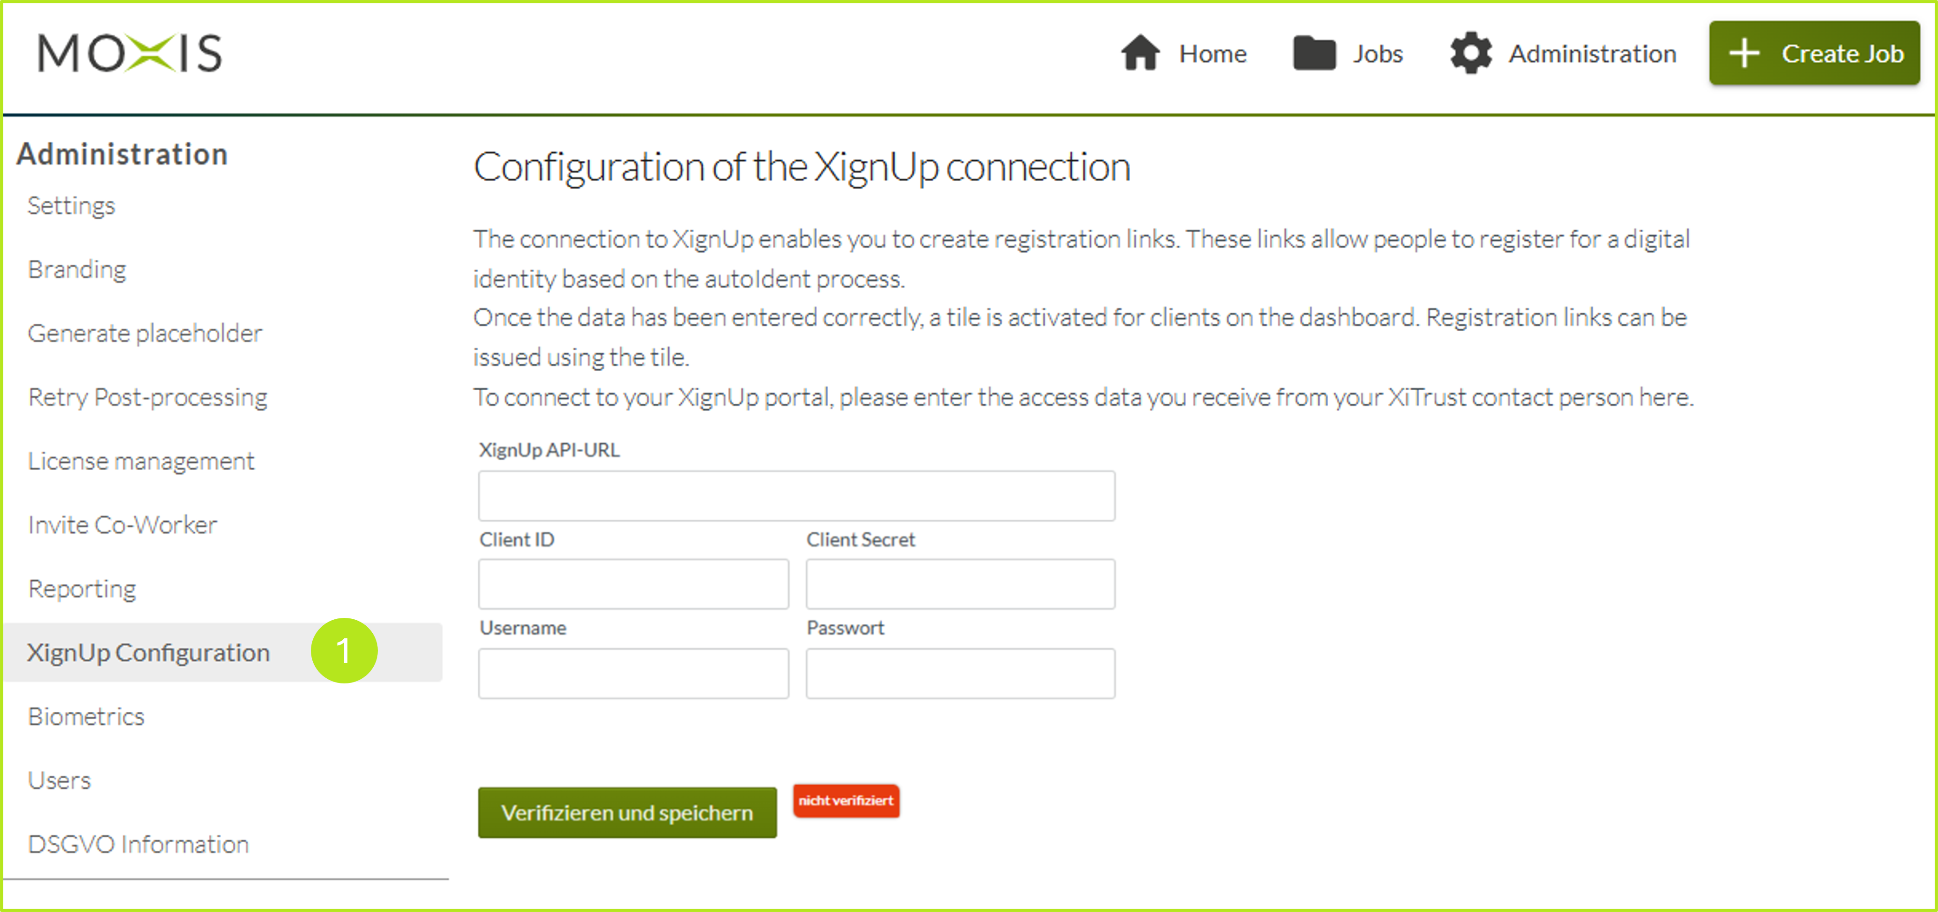Viewport: 1938px width, 912px height.
Task: Click the Jobs folder icon
Action: point(1313,53)
